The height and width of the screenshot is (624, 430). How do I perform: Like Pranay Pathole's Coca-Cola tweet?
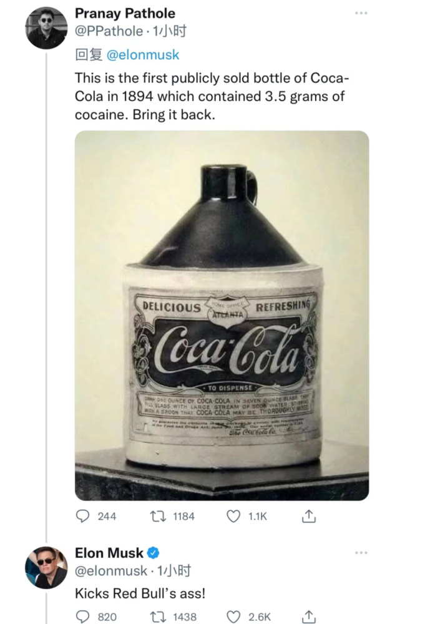click(233, 517)
